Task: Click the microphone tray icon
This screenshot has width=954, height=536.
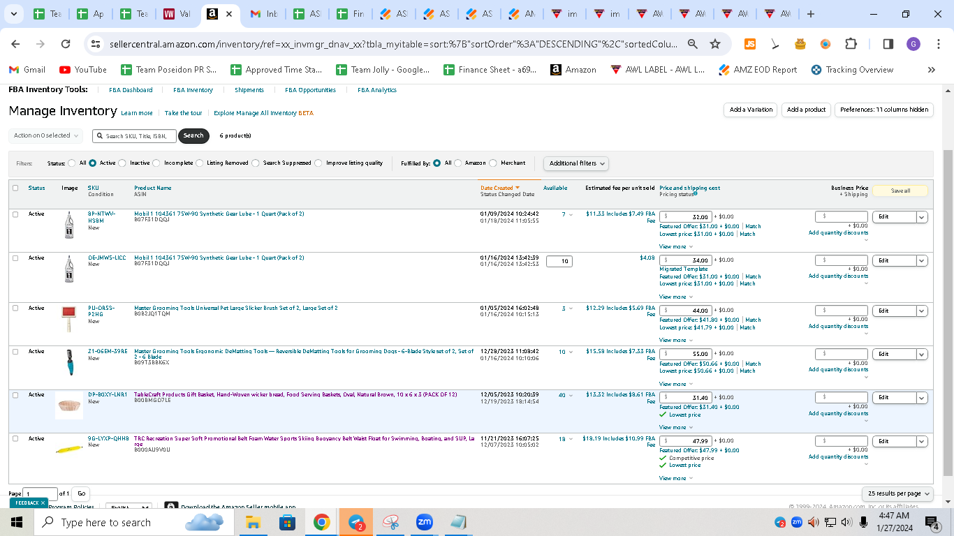Action: pyautogui.click(x=864, y=522)
